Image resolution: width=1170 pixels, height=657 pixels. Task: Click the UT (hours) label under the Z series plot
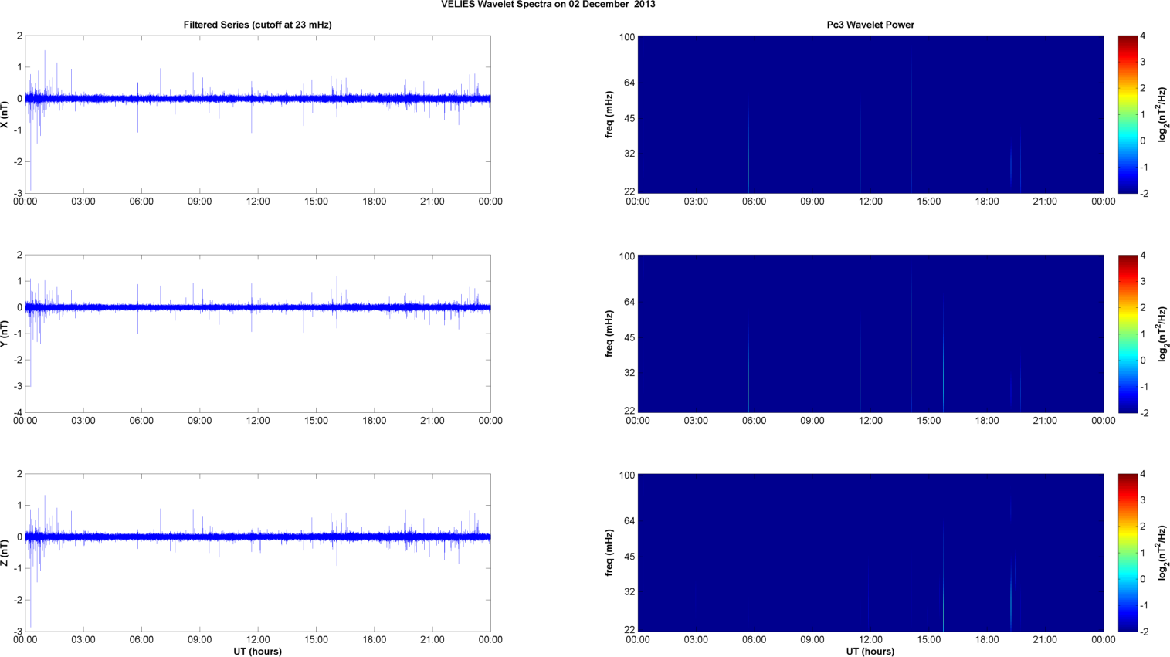click(x=257, y=652)
